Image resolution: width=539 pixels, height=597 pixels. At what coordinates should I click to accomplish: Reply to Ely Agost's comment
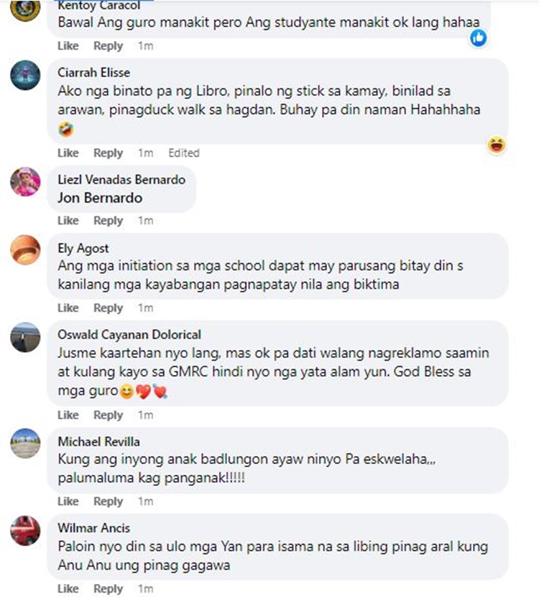(109, 307)
